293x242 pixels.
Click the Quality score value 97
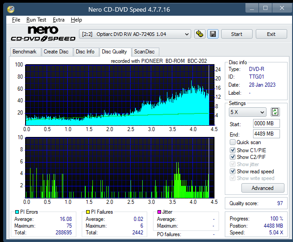click(x=280, y=203)
